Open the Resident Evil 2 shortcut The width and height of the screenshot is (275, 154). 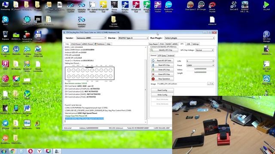click(245, 7)
